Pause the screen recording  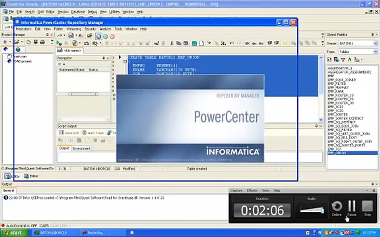click(352, 206)
